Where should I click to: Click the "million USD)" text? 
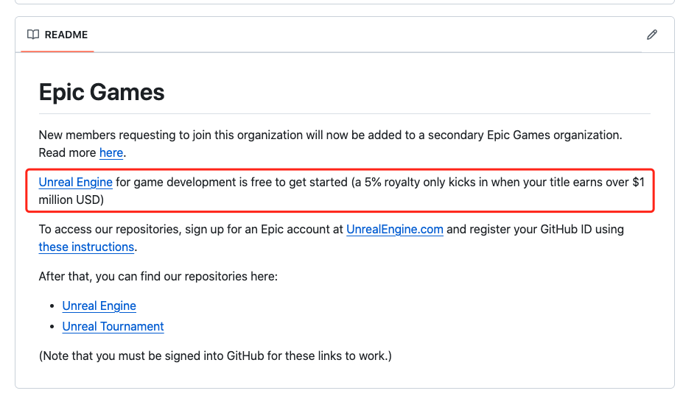(x=71, y=199)
